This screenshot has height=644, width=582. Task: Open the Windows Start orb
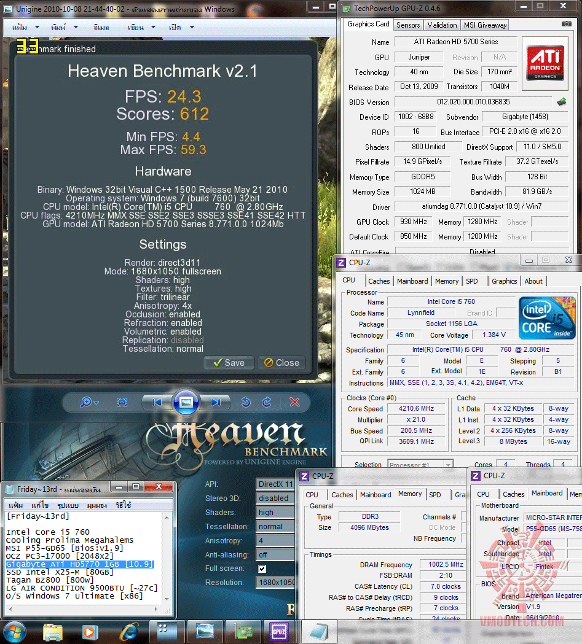coord(14,632)
